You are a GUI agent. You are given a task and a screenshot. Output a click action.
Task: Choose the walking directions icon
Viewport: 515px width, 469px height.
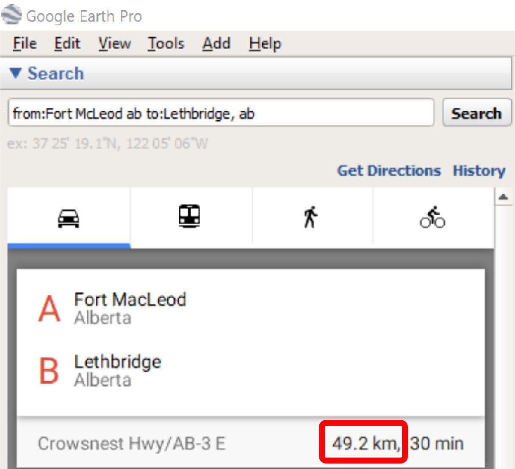tap(310, 217)
